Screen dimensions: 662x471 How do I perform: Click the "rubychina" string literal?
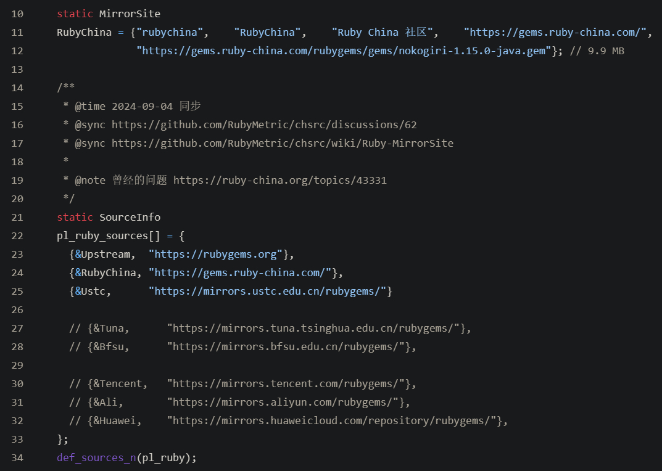click(x=170, y=33)
